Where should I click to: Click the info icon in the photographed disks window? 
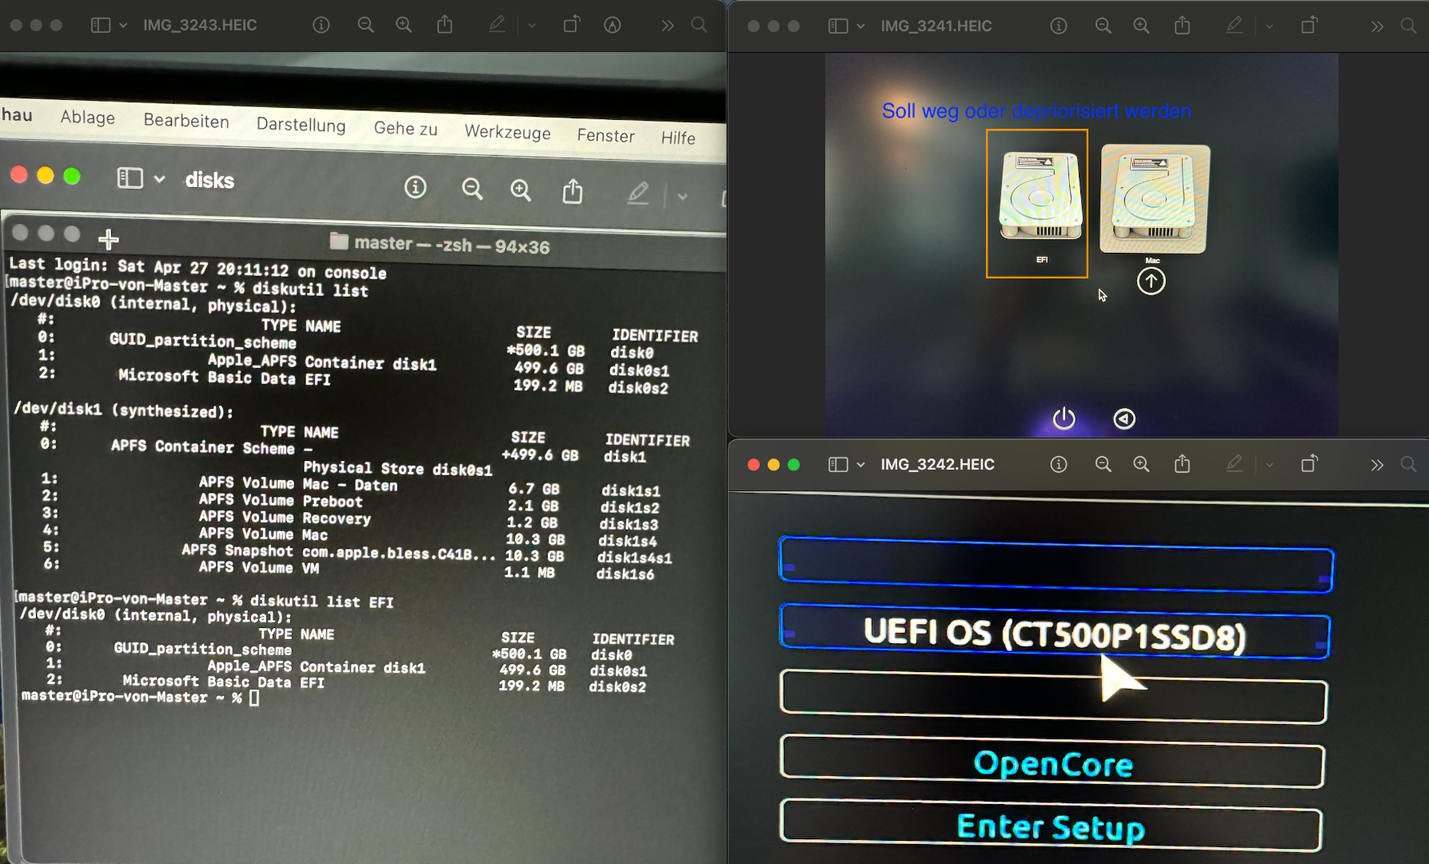pyautogui.click(x=415, y=187)
